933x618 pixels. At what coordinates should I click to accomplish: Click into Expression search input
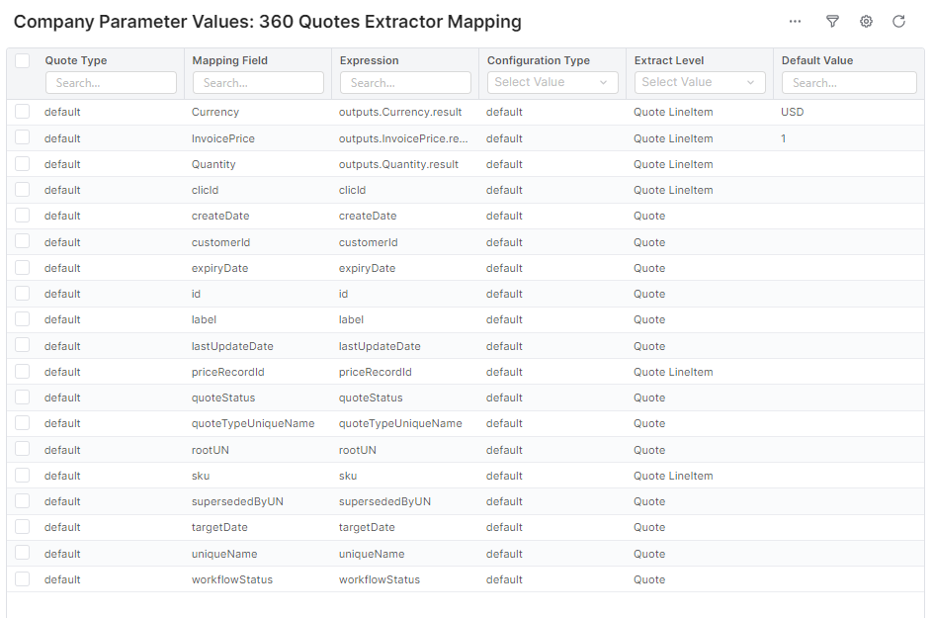(405, 83)
